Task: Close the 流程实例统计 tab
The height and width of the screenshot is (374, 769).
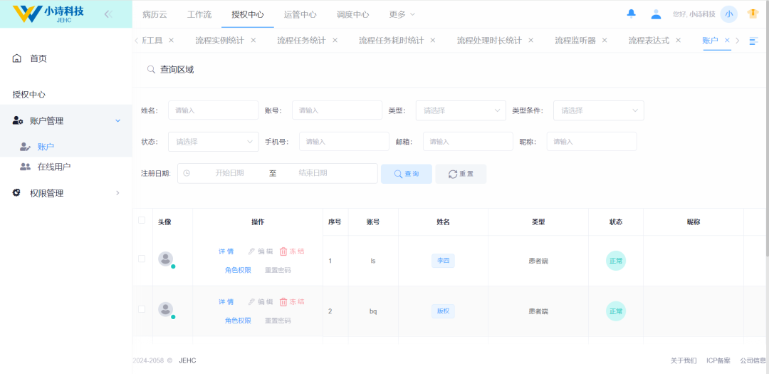Action: (x=253, y=40)
